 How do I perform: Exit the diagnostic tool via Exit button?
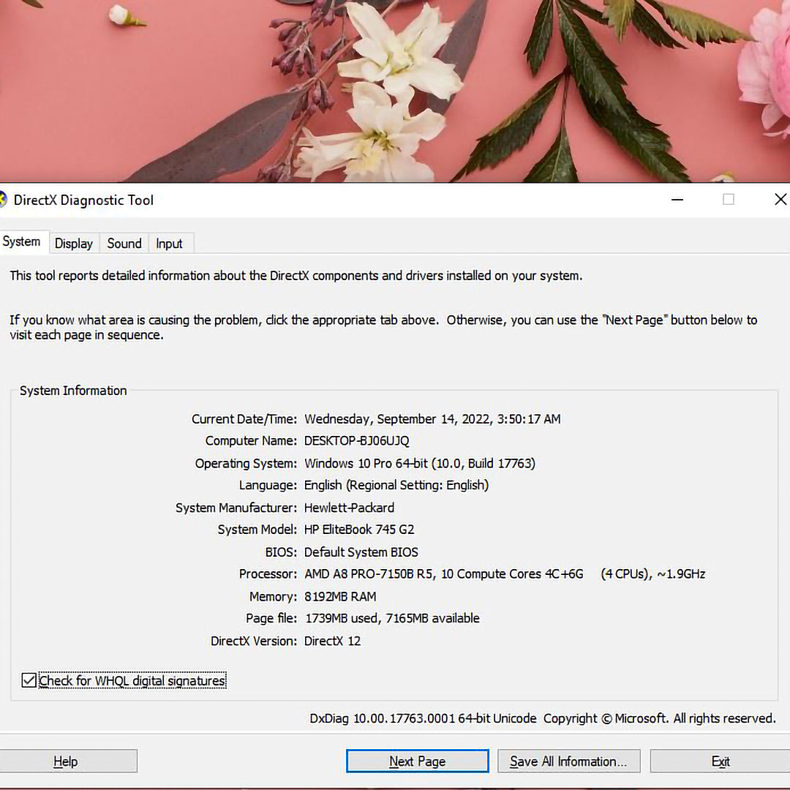[x=721, y=761]
